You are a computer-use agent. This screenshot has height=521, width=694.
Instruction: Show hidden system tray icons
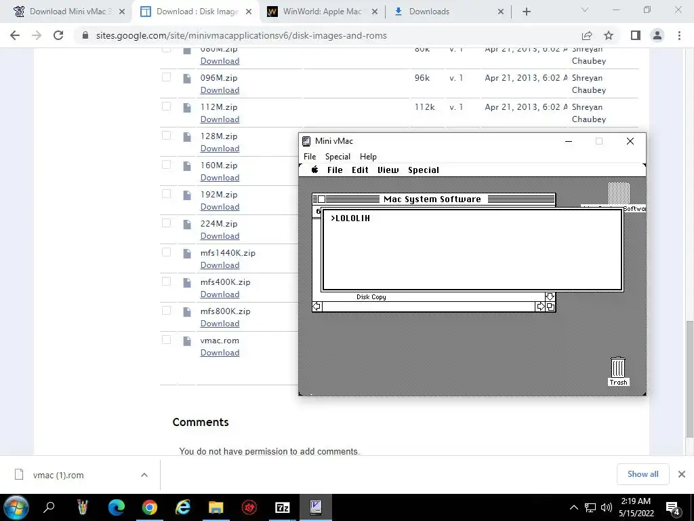(x=573, y=507)
